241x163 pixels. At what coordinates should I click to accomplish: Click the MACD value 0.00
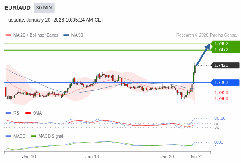coord(219,143)
